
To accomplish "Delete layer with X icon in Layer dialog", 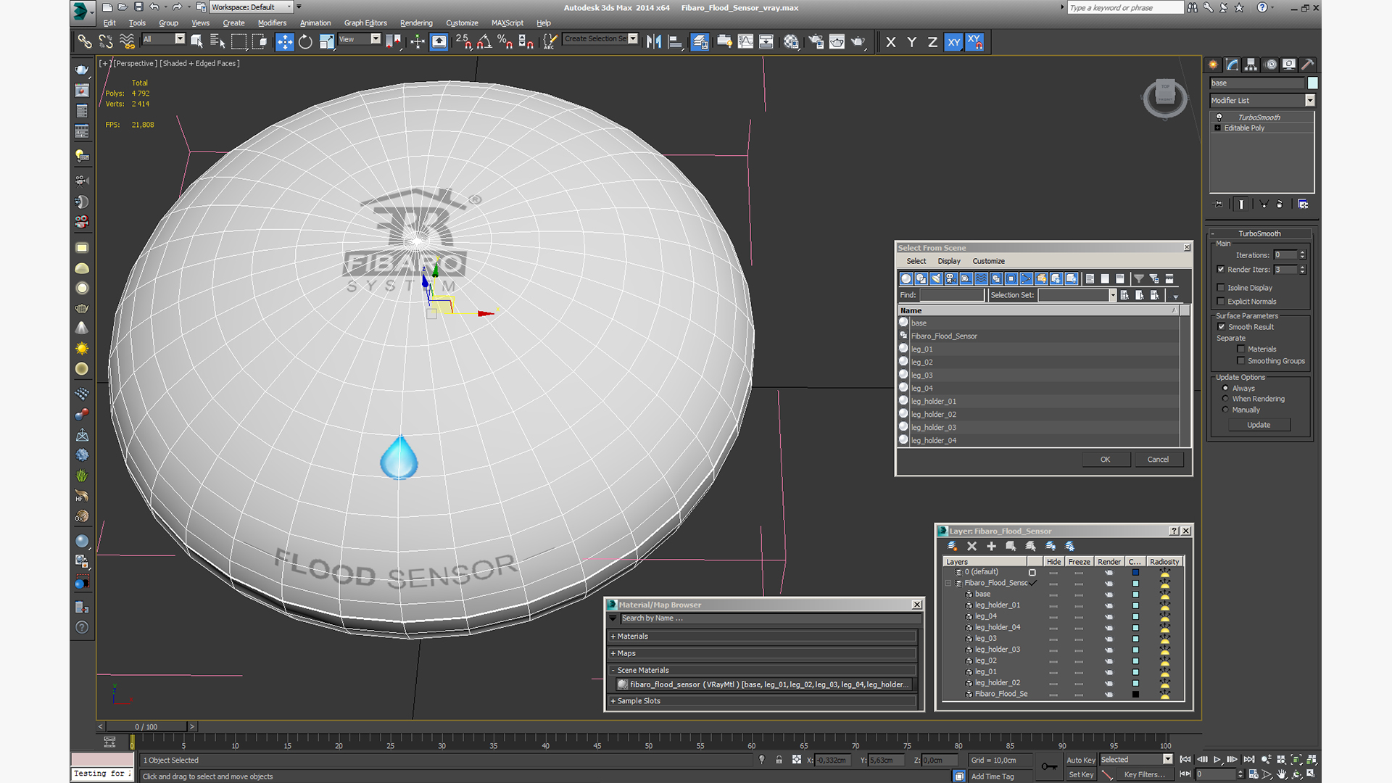I will click(972, 546).
